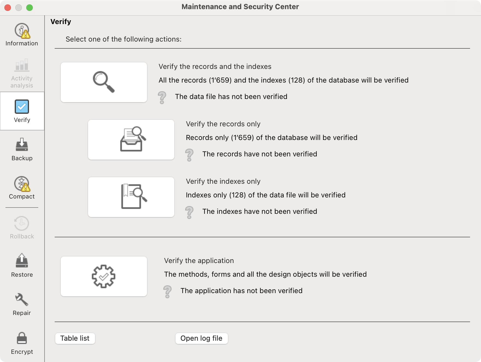
Task: Click question mark beside indexes status
Action: [x=189, y=212]
